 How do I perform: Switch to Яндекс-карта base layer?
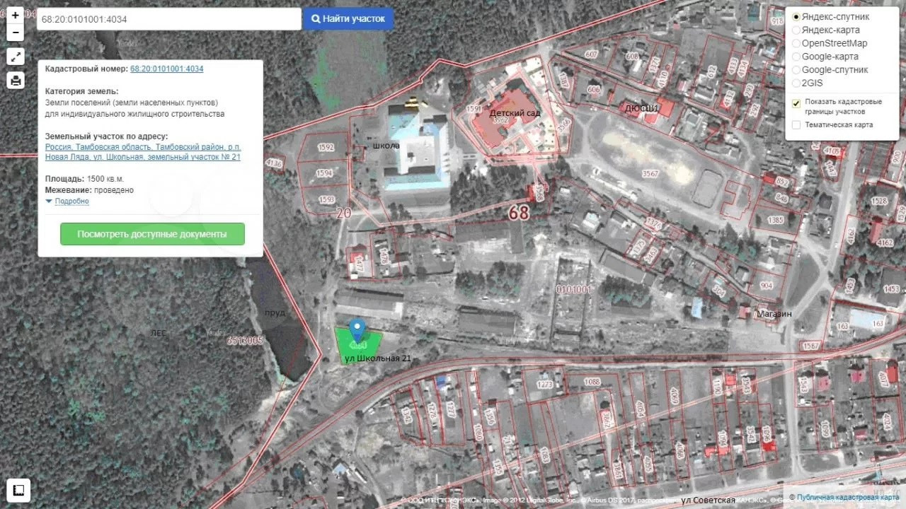tap(796, 30)
